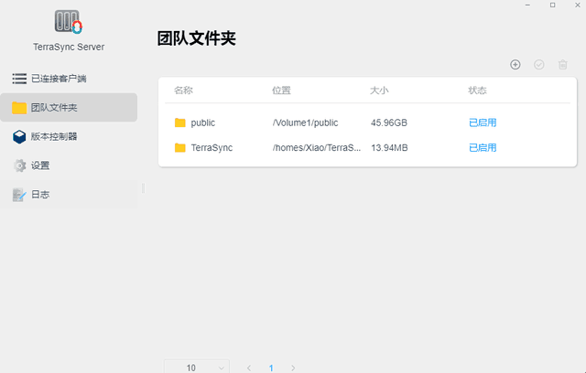Click the 45.96GB size value
Screen dimensions: 586x373
coord(389,123)
